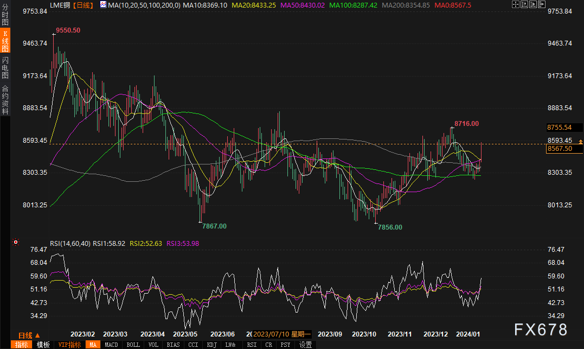584x349 pixels.
Task: Click the 8755.54 yellow price marker
Action: click(x=560, y=128)
